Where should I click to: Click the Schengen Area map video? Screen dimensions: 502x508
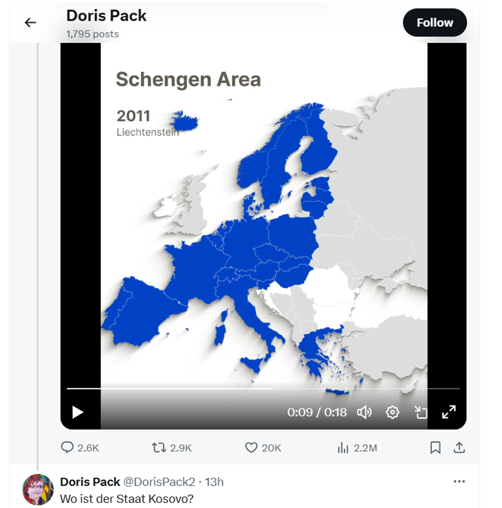click(x=263, y=230)
